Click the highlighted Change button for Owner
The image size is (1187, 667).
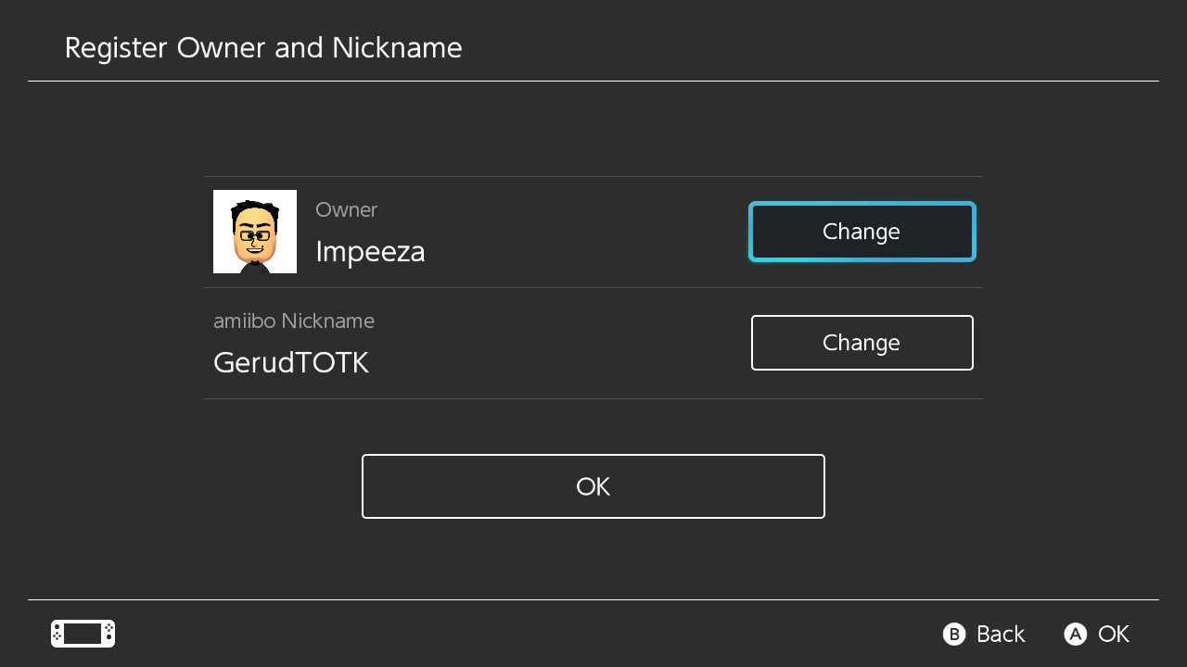[x=862, y=232]
